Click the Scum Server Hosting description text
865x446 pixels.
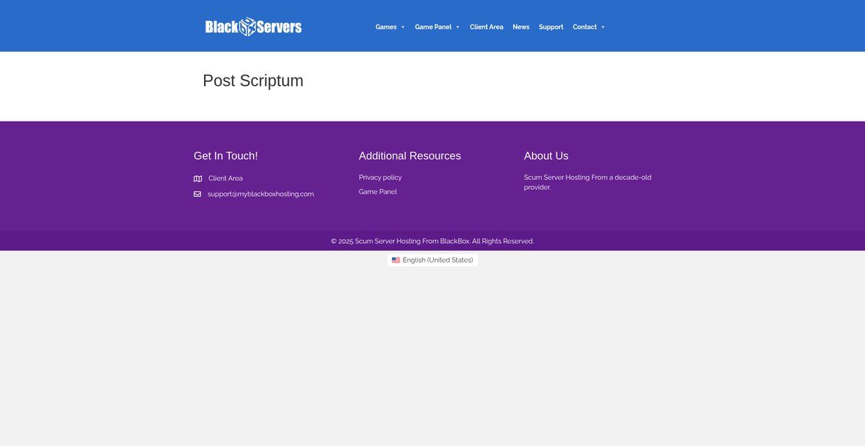(x=587, y=182)
